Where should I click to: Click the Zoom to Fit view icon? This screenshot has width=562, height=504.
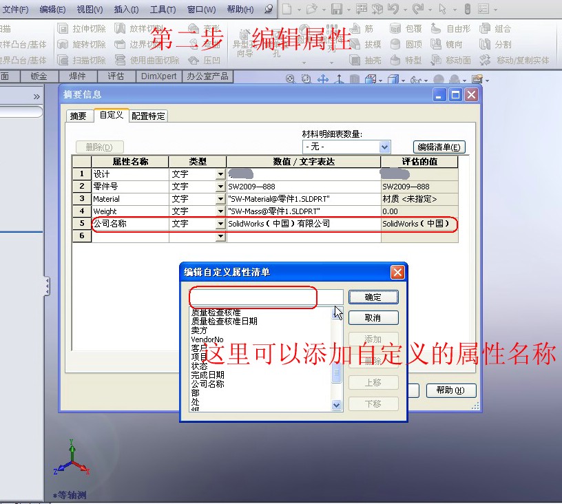pyautogui.click(x=291, y=78)
